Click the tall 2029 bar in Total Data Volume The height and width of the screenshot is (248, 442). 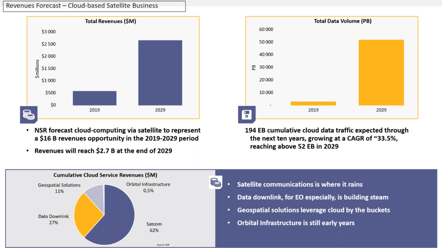(x=381, y=73)
